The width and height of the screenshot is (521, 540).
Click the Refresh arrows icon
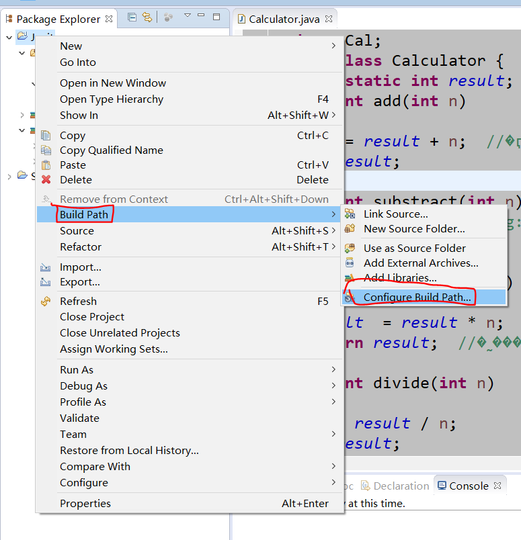(46, 302)
